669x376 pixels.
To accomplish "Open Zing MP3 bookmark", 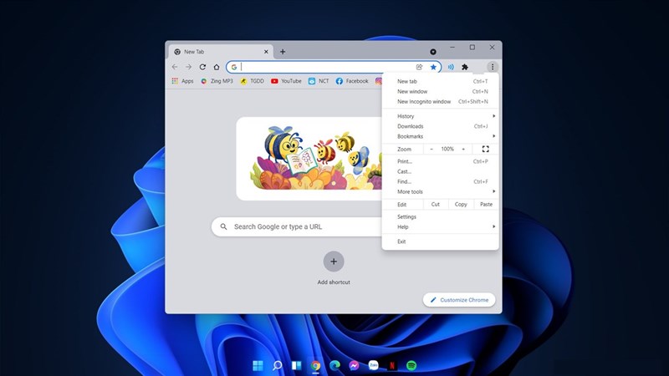I will tap(217, 81).
